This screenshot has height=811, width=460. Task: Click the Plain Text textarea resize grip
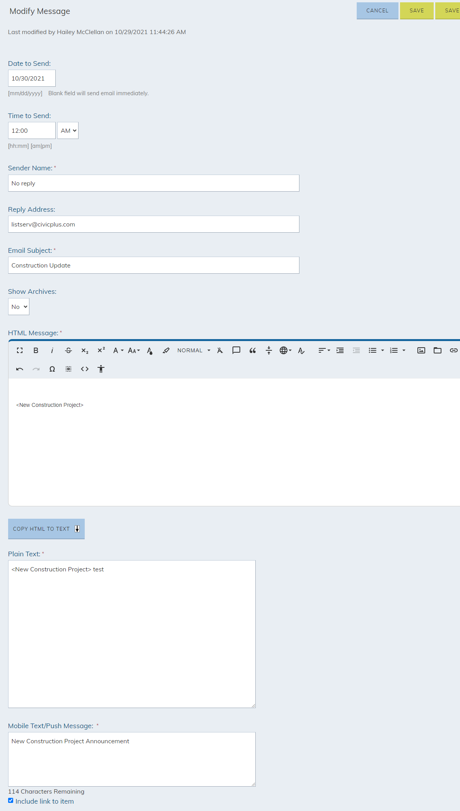(253, 705)
